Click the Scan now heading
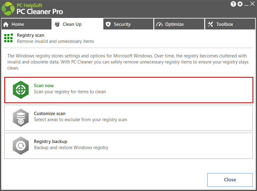 pos(44,86)
